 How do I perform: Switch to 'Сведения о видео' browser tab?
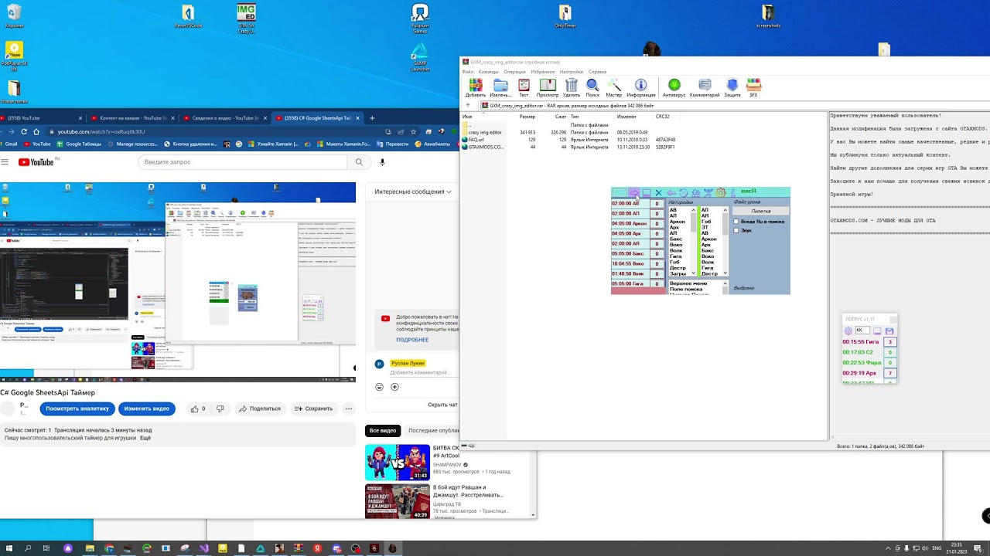coord(226,118)
